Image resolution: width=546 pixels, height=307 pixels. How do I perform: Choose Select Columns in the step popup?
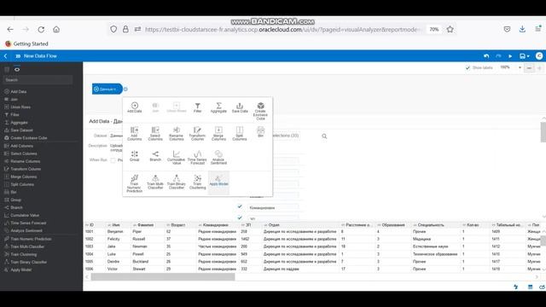point(155,134)
